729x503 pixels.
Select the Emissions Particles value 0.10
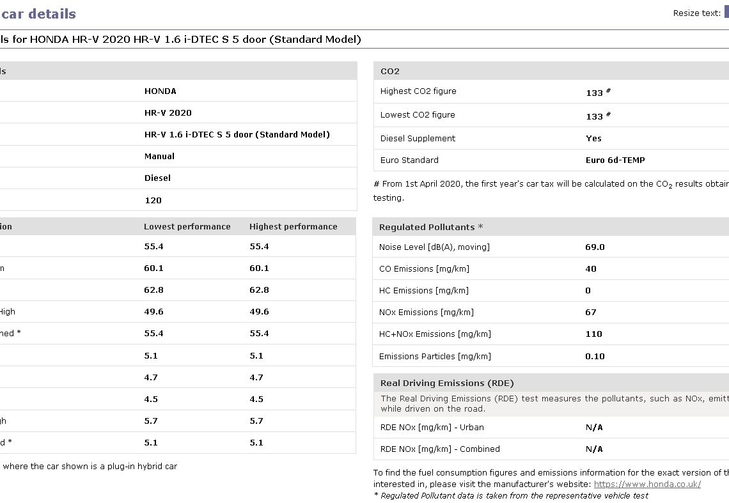(x=595, y=357)
